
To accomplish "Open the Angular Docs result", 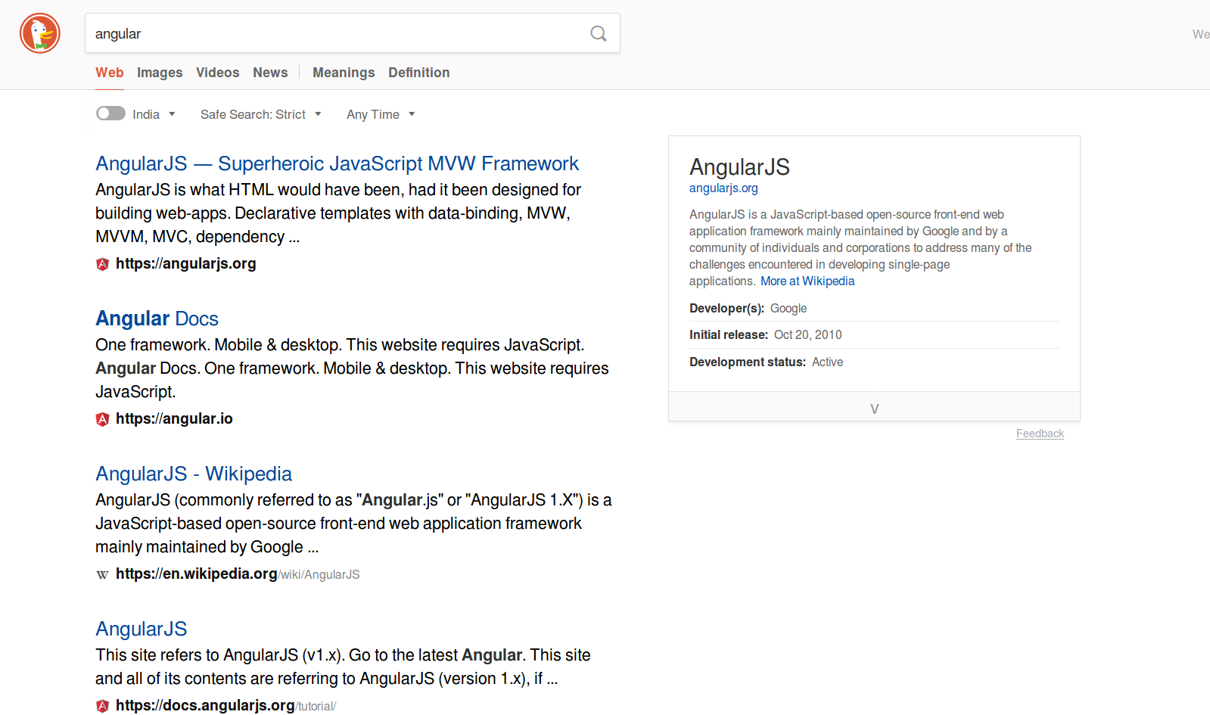I will click(x=157, y=319).
